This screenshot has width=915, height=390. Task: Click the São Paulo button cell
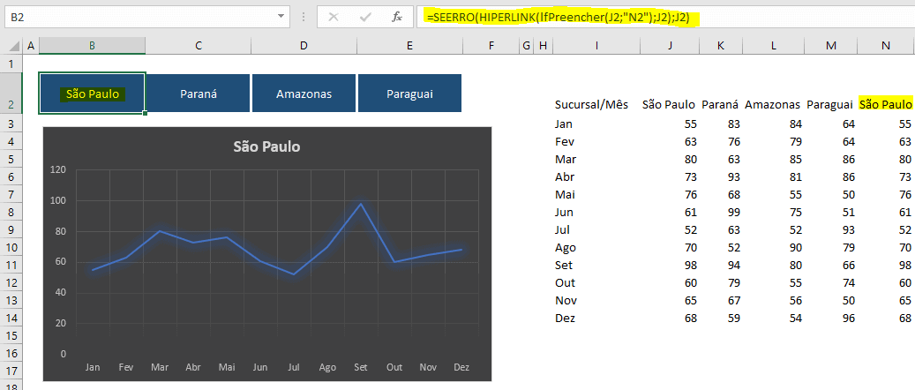coord(92,93)
